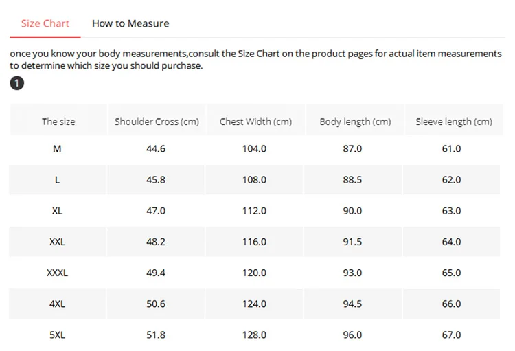
Task: Click the 5XL size row label
Action: tap(57, 335)
